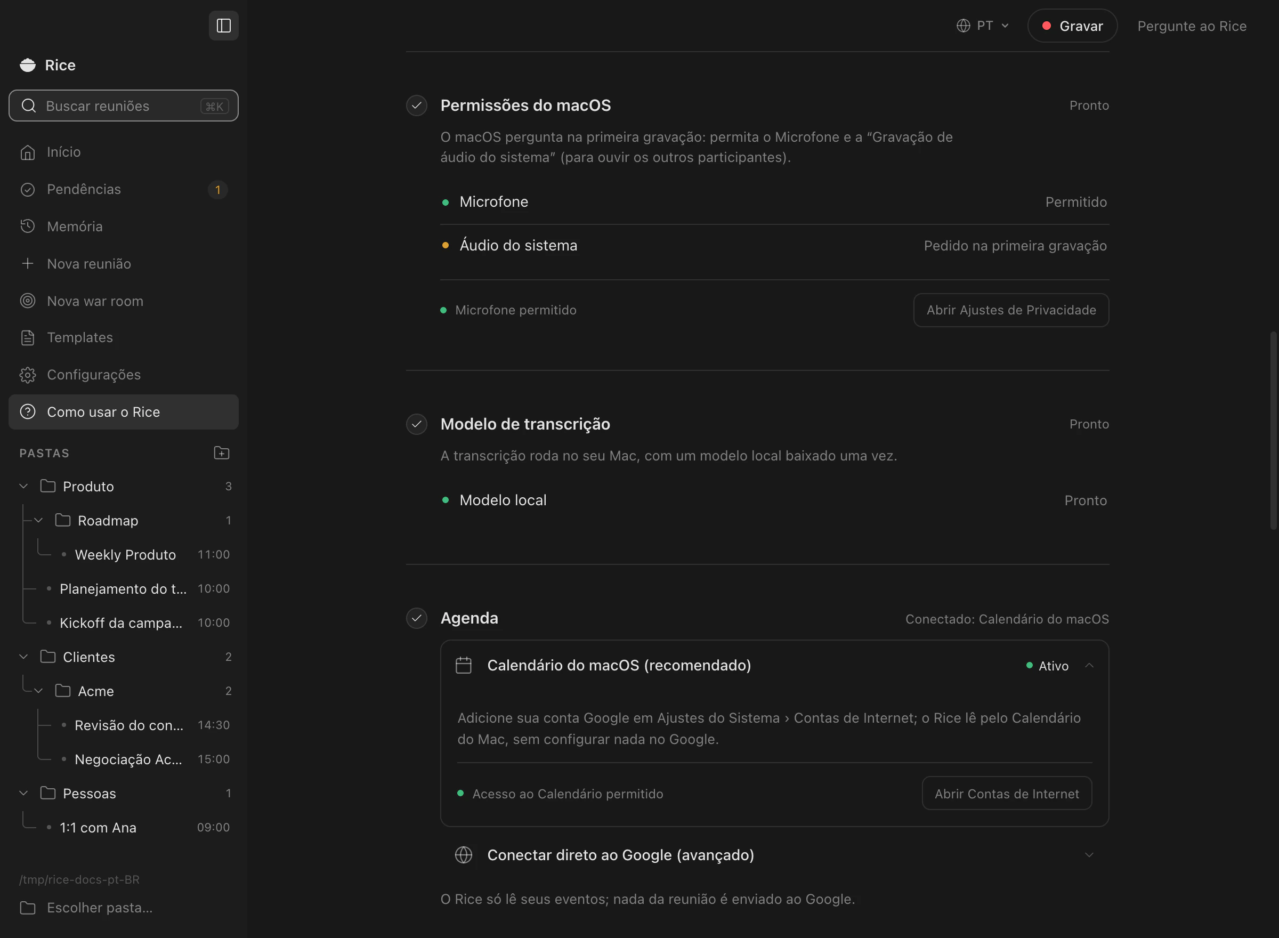Image resolution: width=1279 pixels, height=938 pixels.
Task: Click Abrir Contas de Internet button
Action: click(x=1007, y=794)
